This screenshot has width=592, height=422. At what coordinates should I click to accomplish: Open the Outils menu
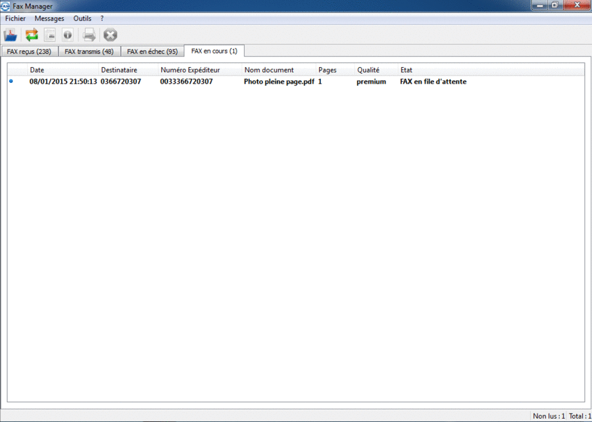point(82,18)
